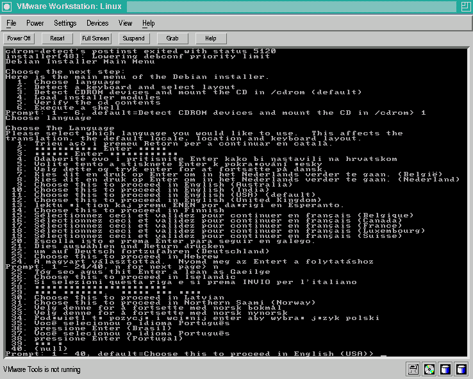Screen dimensions: 473x379
Task: Open the Settings menu
Action: pyautogui.click(x=65, y=23)
